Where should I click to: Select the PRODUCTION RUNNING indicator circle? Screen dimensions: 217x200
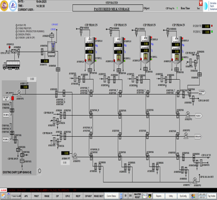point(16,32)
